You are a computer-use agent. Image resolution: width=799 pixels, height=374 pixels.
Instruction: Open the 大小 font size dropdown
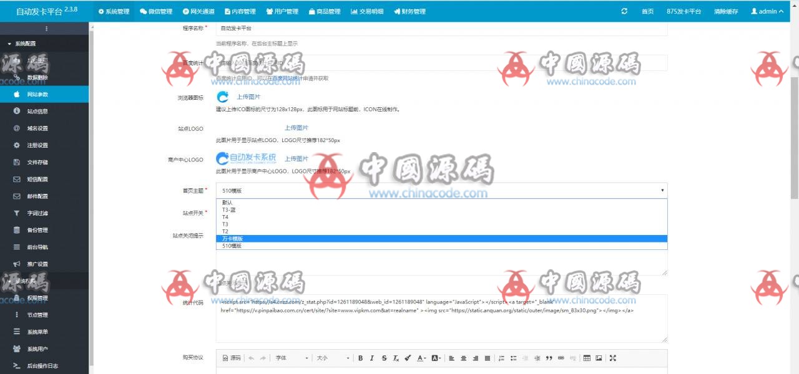[x=332, y=358]
